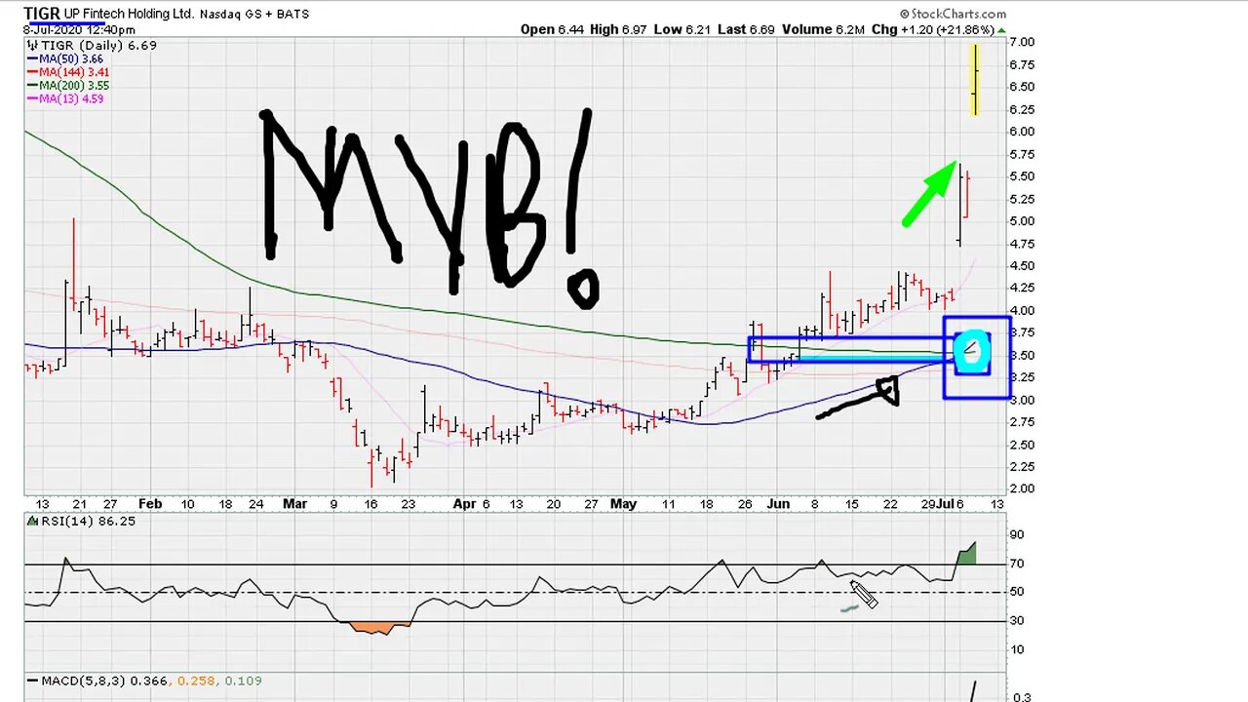The width and height of the screenshot is (1248, 702).
Task: Click the Last 6.69 value in header
Action: (746, 29)
